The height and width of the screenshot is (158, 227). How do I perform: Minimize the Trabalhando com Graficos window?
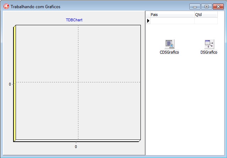pos(195,6)
